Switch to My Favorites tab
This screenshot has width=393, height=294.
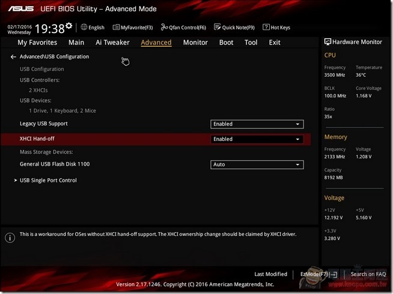37,43
